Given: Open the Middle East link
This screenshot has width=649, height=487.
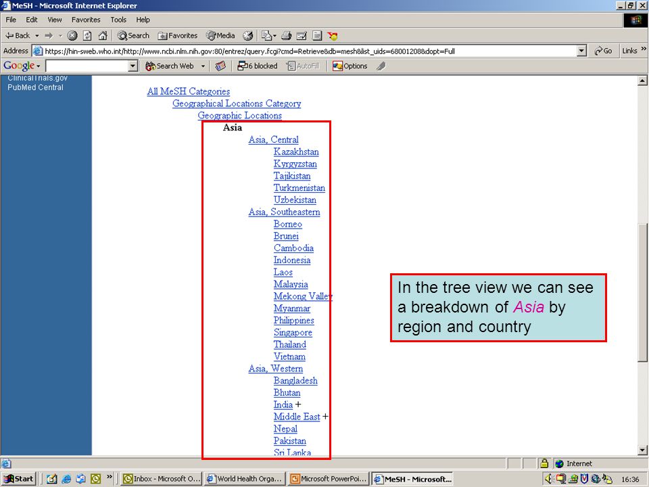Looking at the screenshot, I should tap(297, 417).
